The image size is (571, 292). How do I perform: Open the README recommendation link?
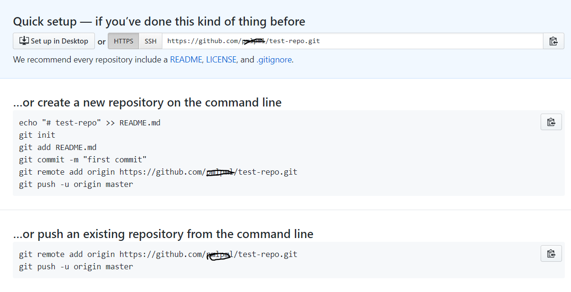point(186,60)
